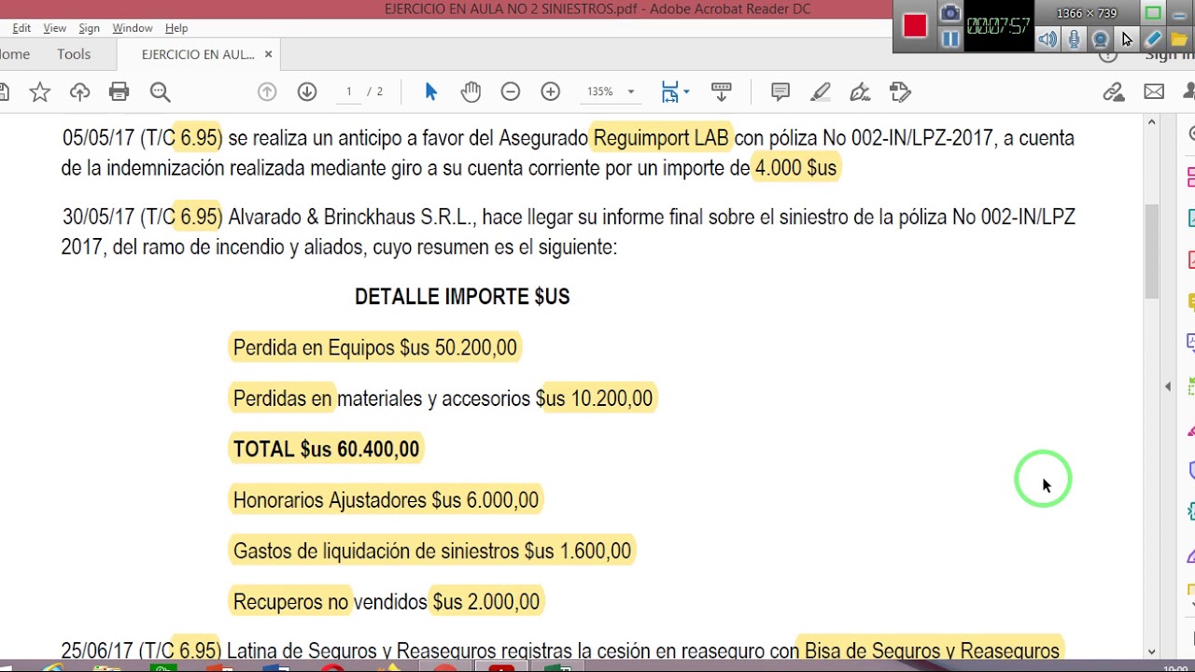Click the vertical scrollbar thumb
The height and width of the screenshot is (672, 1195).
tap(1151, 250)
